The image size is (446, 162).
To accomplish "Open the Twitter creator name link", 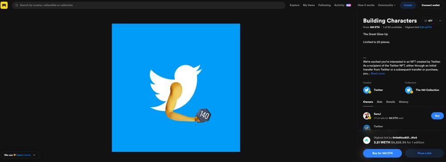I will (x=378, y=90).
